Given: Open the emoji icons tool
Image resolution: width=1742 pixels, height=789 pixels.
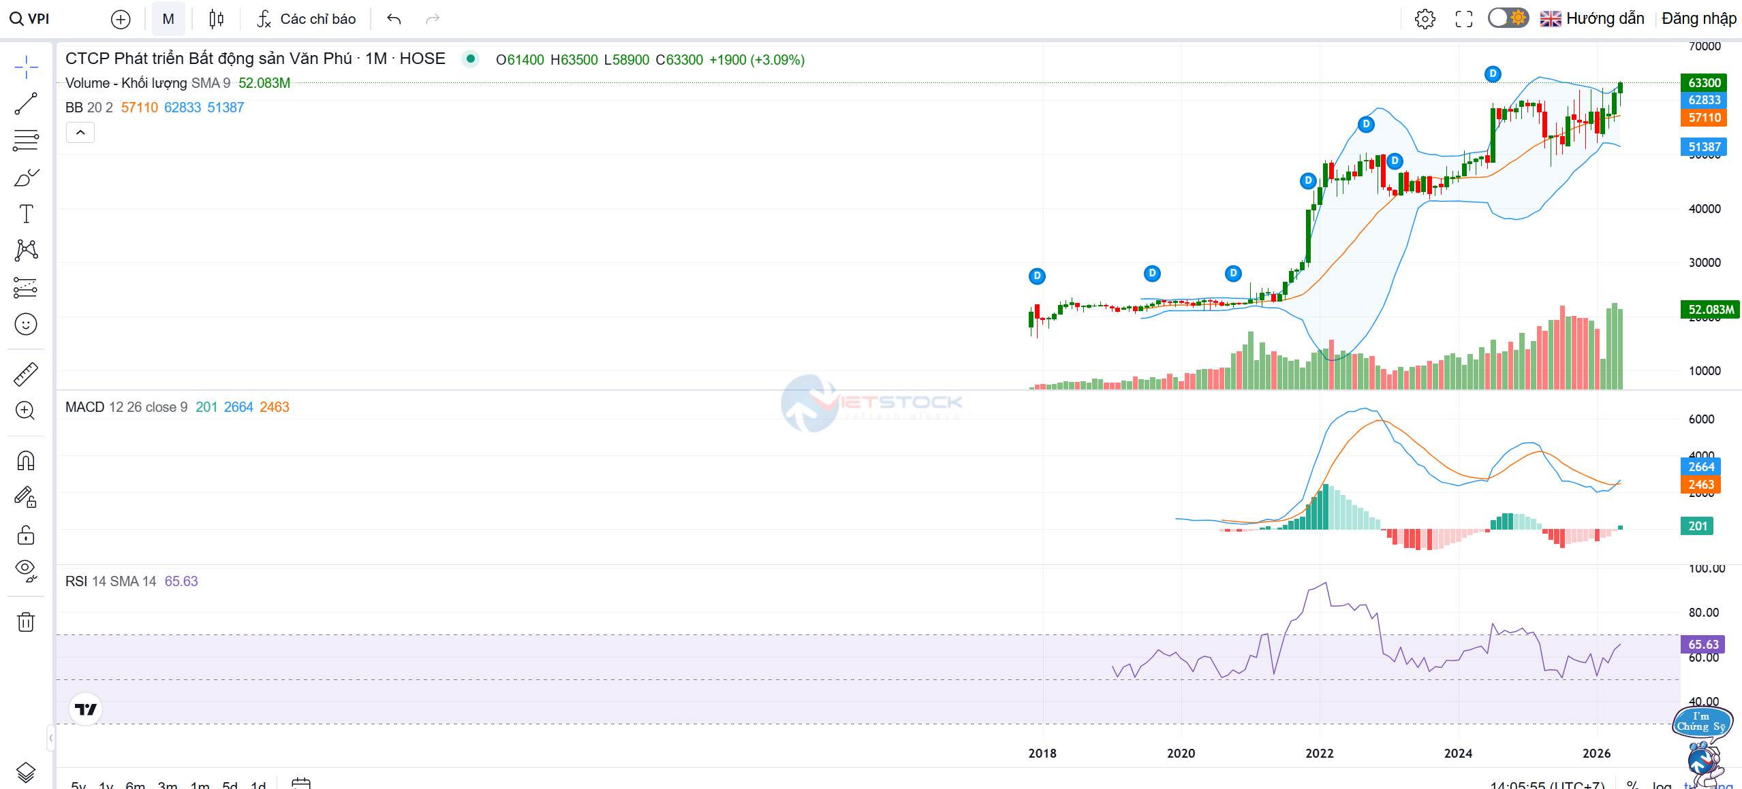Looking at the screenshot, I should (26, 324).
